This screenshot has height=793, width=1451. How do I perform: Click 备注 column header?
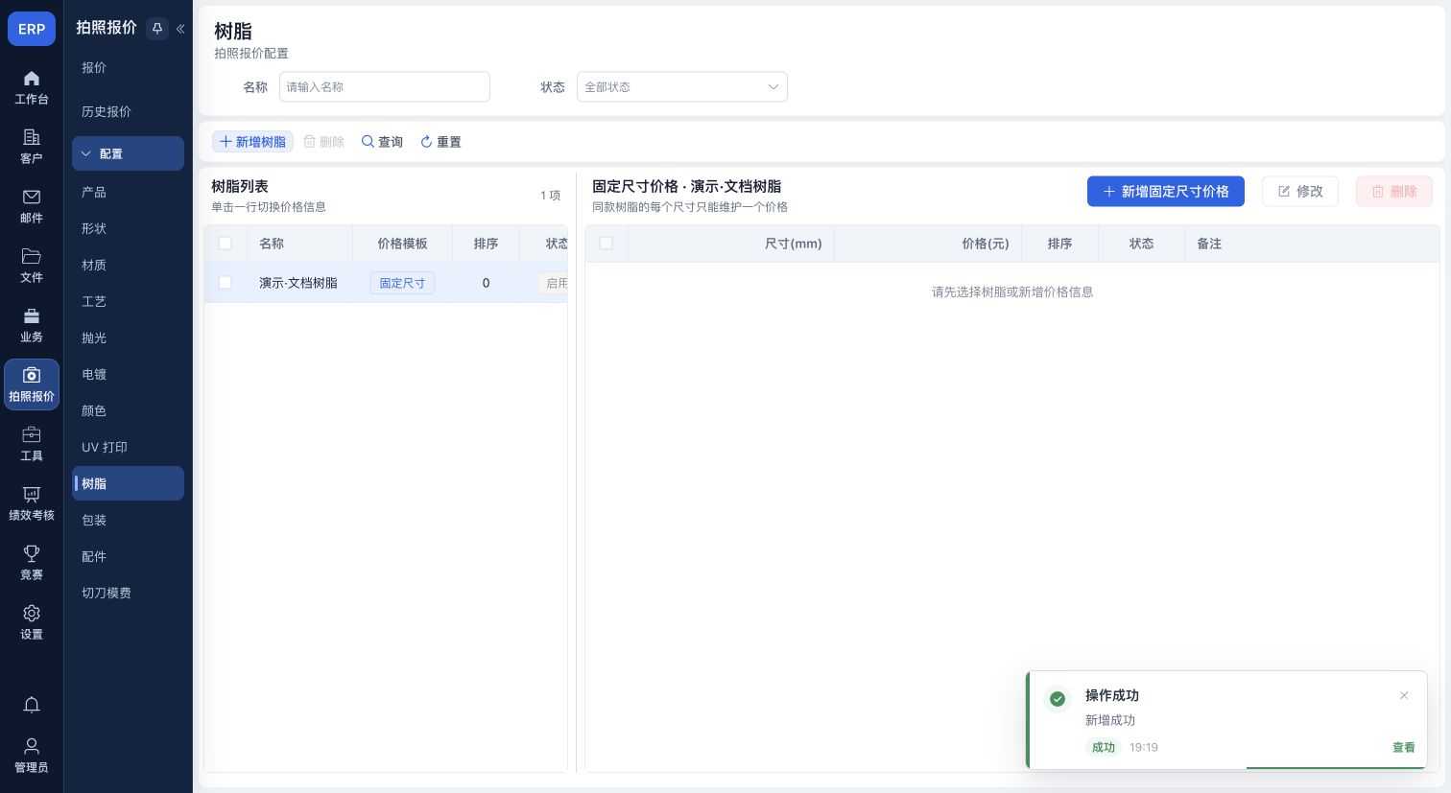pyautogui.click(x=1209, y=244)
